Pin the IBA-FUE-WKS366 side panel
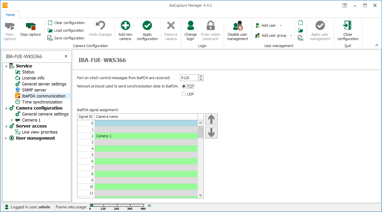Screen dimensions: 382x212 pos(66,56)
